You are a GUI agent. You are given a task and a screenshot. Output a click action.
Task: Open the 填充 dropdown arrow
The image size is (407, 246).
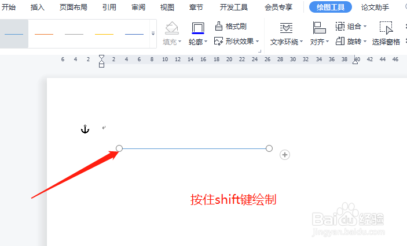coord(179,42)
